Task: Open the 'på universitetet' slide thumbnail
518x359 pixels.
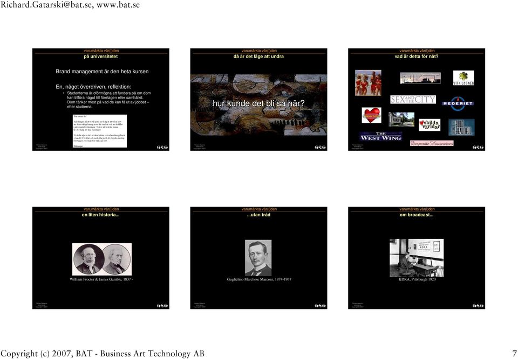Action: click(101, 100)
